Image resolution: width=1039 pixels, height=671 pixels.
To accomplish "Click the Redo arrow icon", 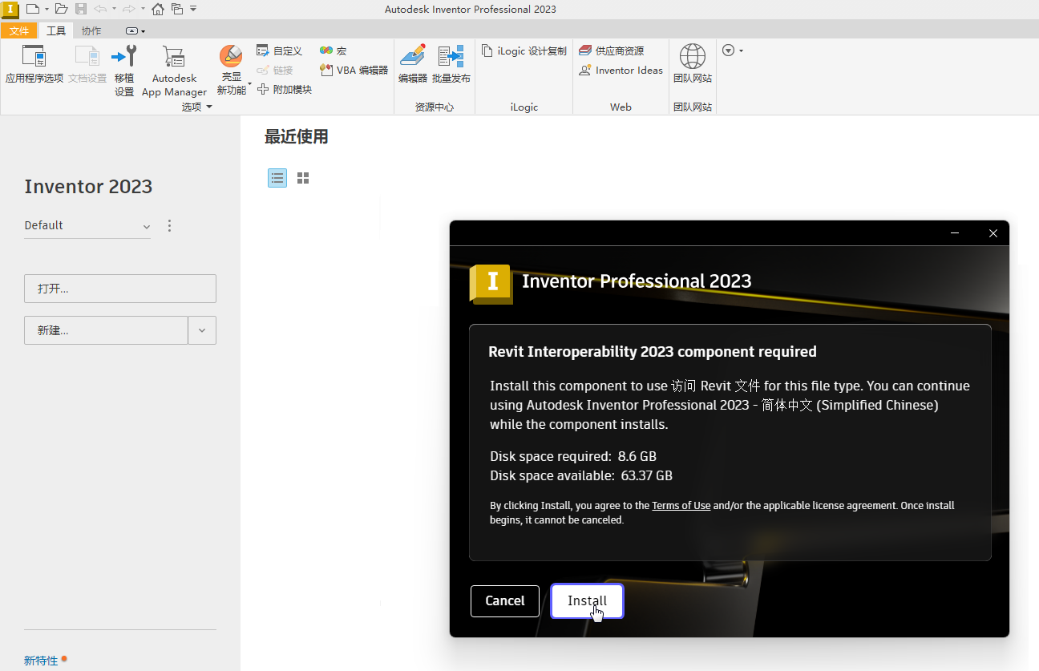I will pos(128,9).
